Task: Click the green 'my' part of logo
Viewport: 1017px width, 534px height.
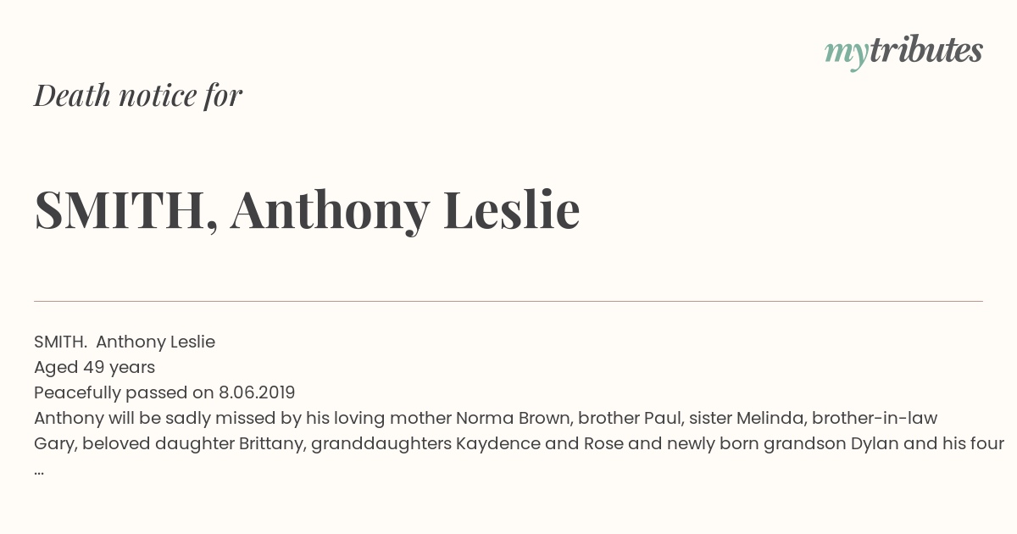Action: click(846, 54)
